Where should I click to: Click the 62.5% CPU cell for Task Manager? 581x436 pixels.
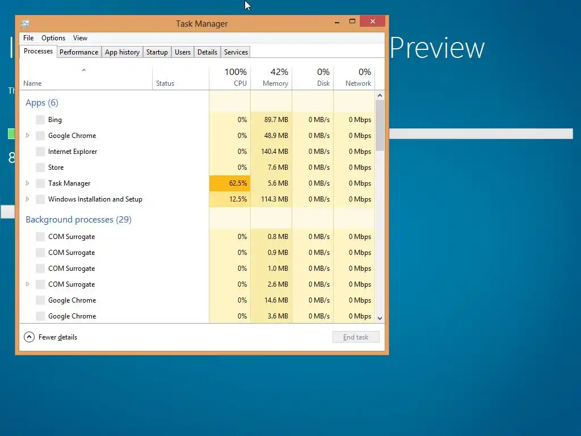[230, 183]
